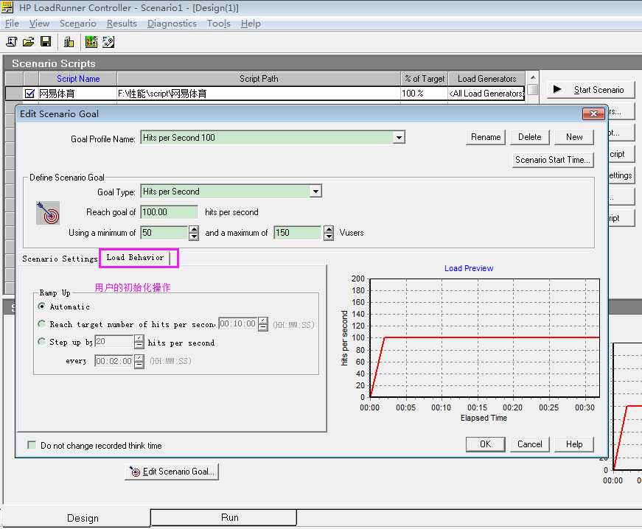Open the Goal Profile Name dropdown
Image resolution: width=642 pixels, height=529 pixels.
coord(398,138)
